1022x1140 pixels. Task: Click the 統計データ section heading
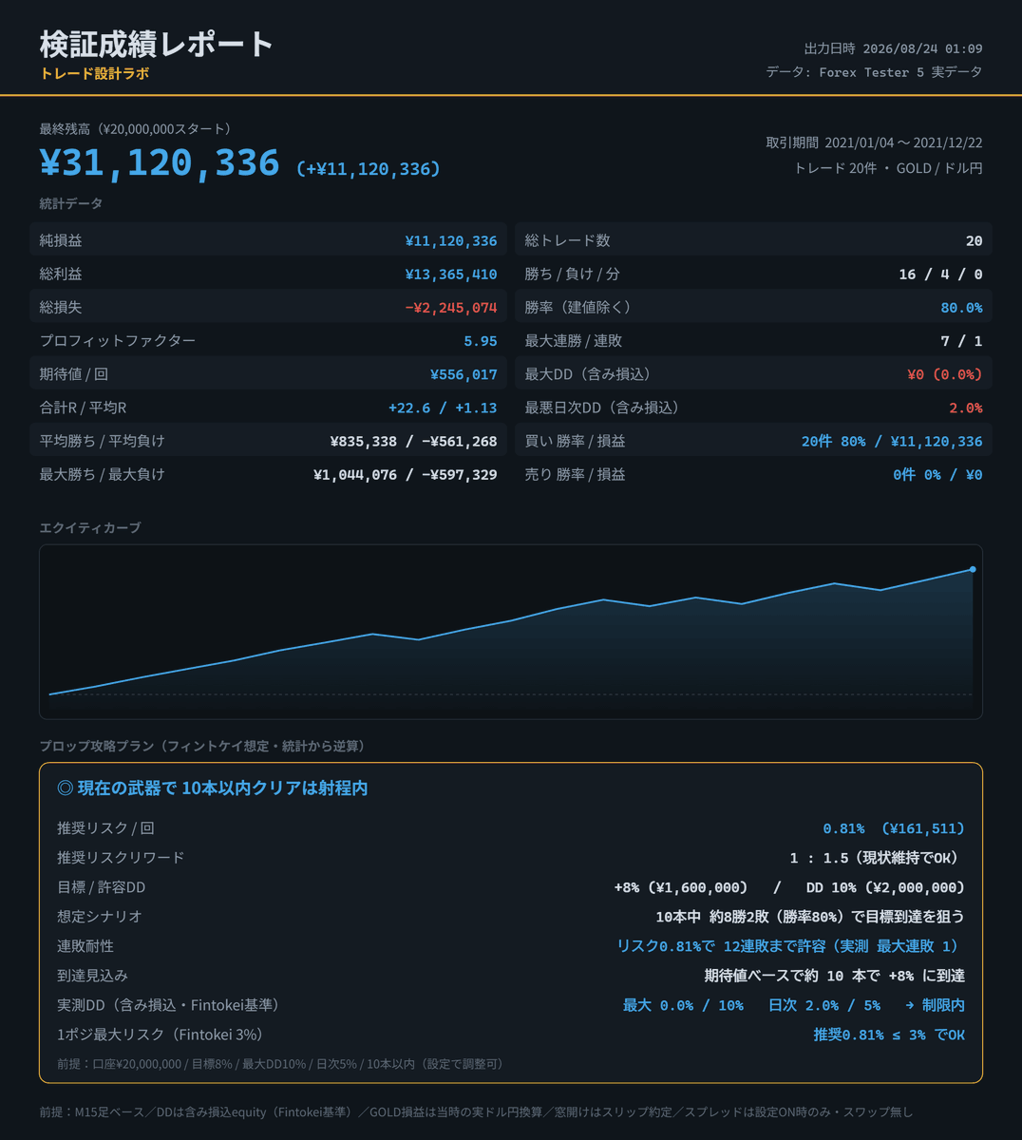pyautogui.click(x=71, y=203)
